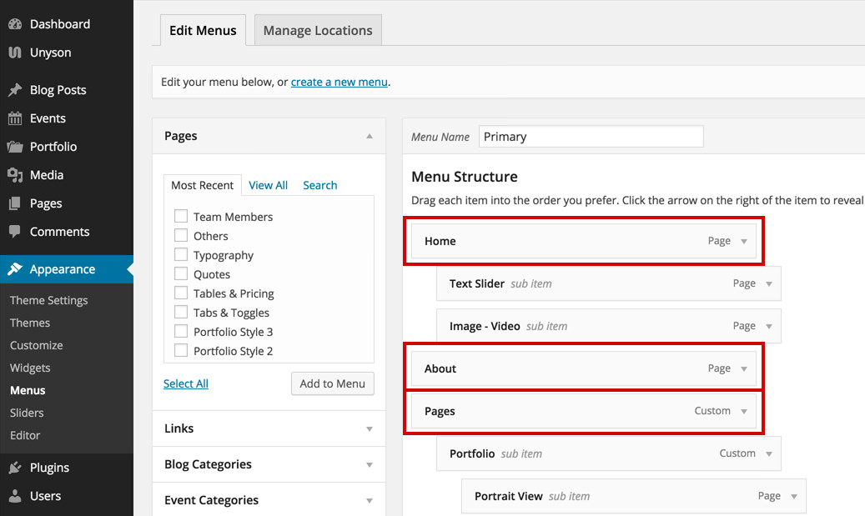Click the Pages sidebar icon
The image size is (865, 516).
click(x=15, y=203)
